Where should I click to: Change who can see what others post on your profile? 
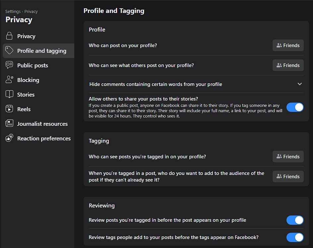point(288,65)
